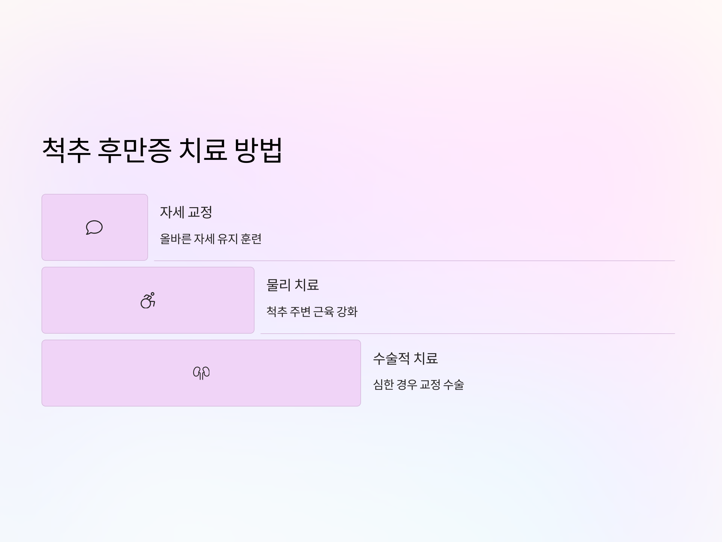The width and height of the screenshot is (722, 542).
Task: Click the right end of the longest purple box
Action: tap(359, 373)
